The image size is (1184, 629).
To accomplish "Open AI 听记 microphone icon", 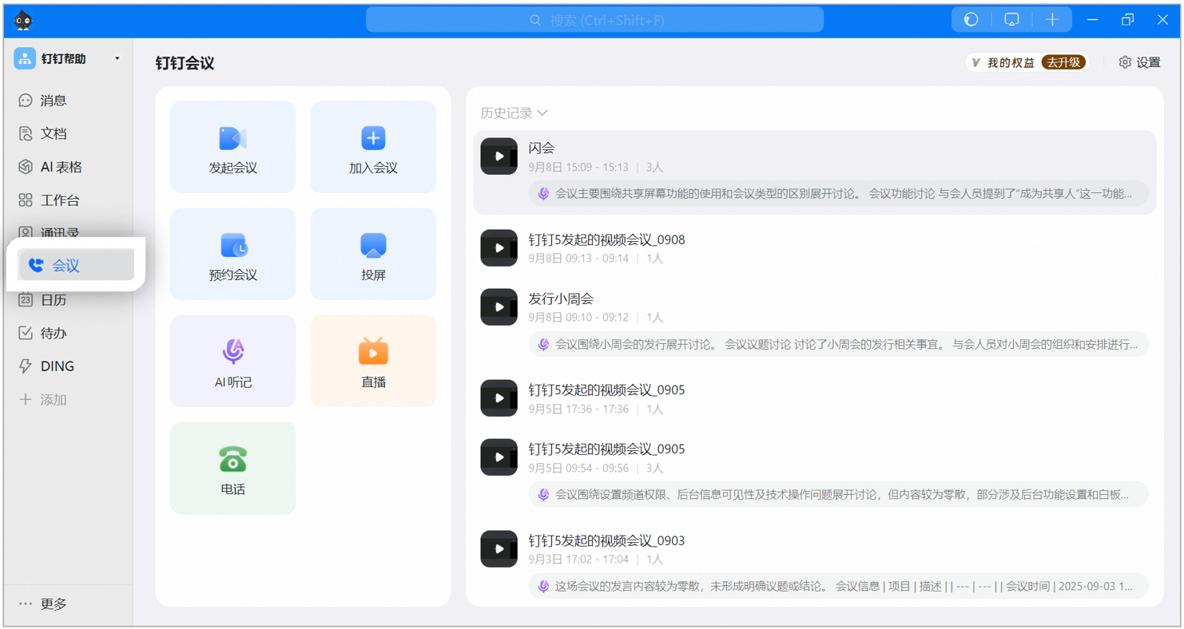I will click(232, 351).
